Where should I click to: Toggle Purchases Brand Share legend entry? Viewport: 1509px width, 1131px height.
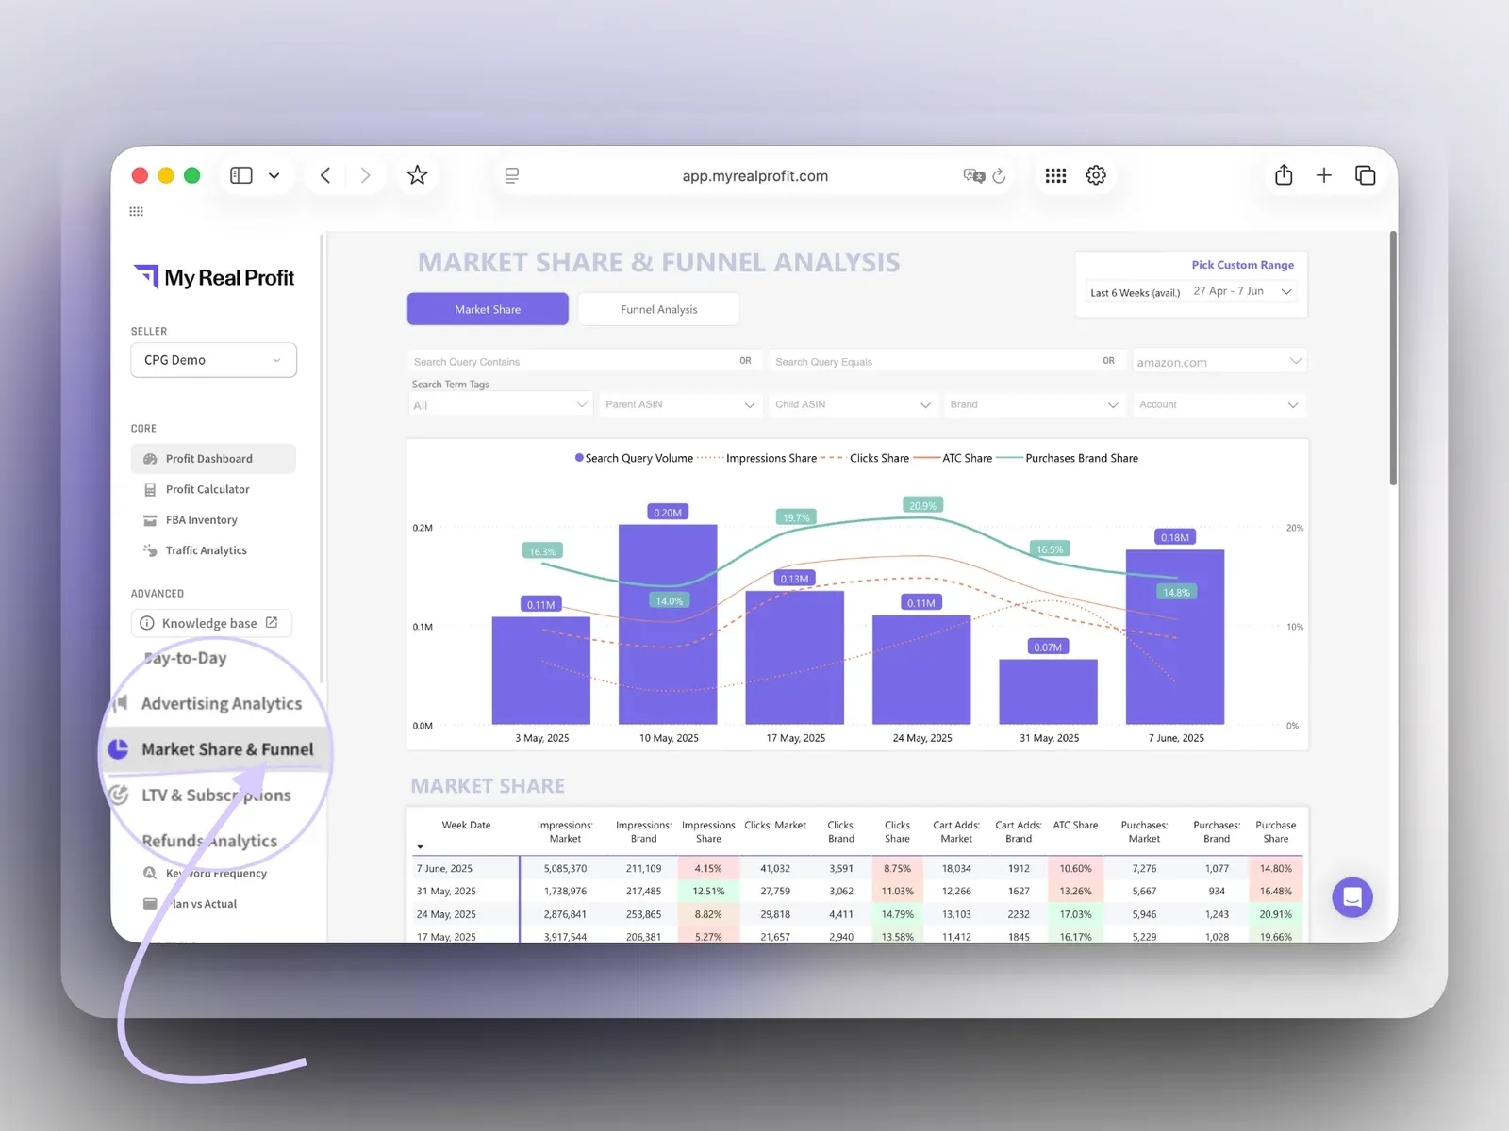point(1068,458)
